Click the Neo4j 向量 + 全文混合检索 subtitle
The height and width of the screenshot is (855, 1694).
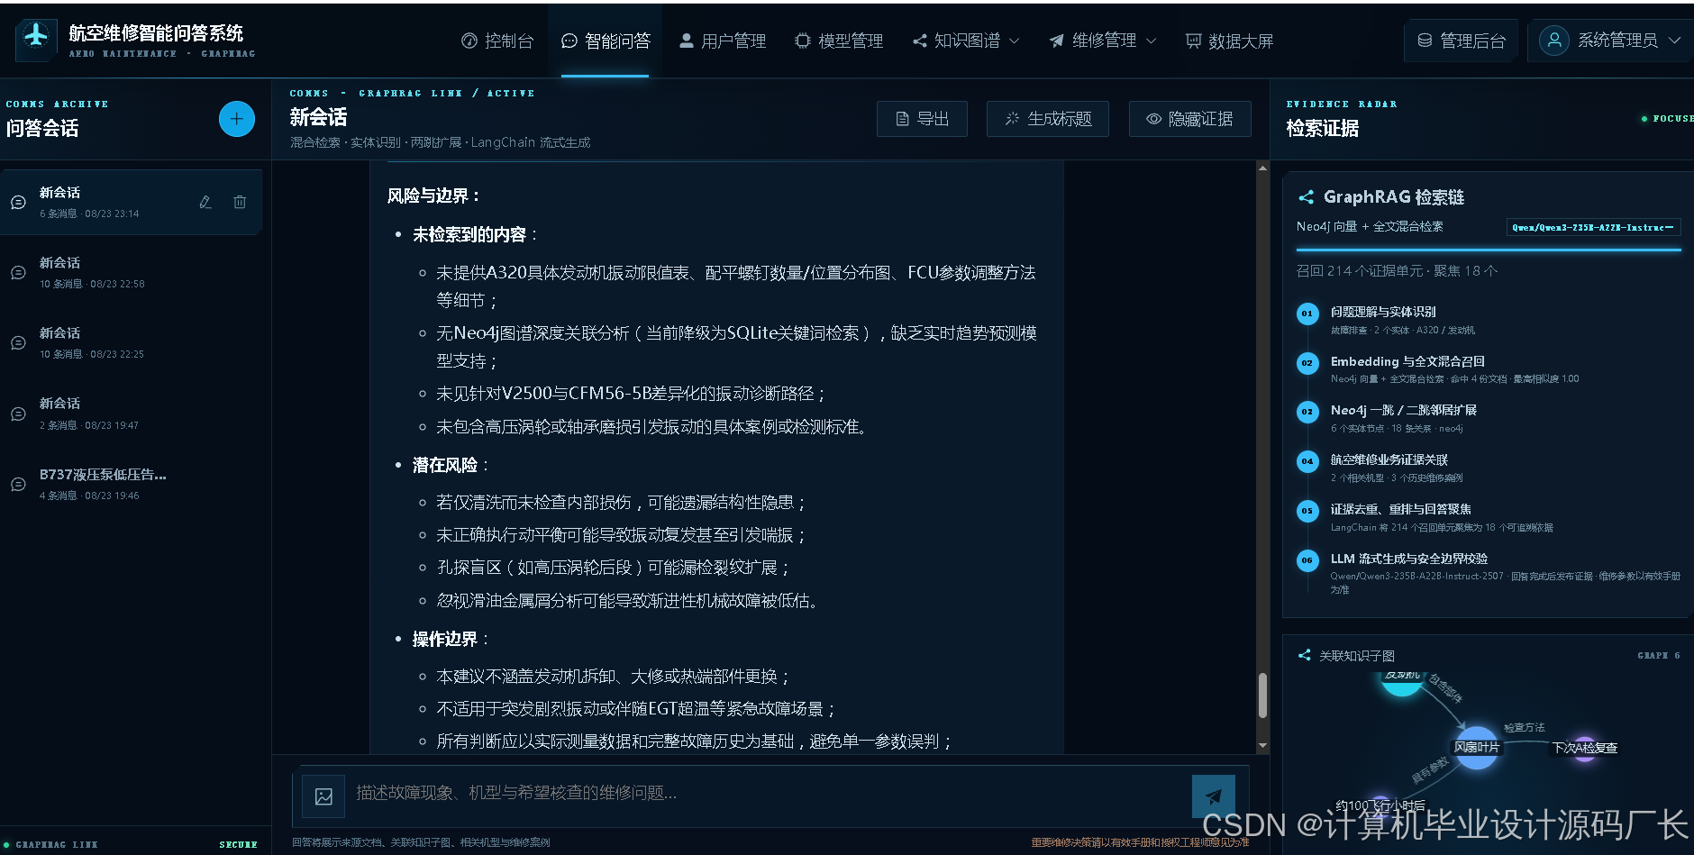(x=1369, y=226)
